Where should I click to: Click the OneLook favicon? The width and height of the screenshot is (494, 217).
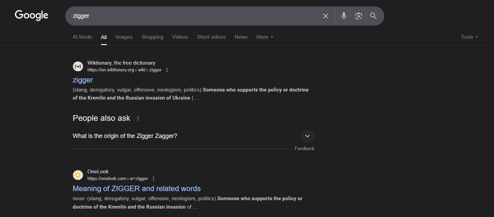[78, 175]
